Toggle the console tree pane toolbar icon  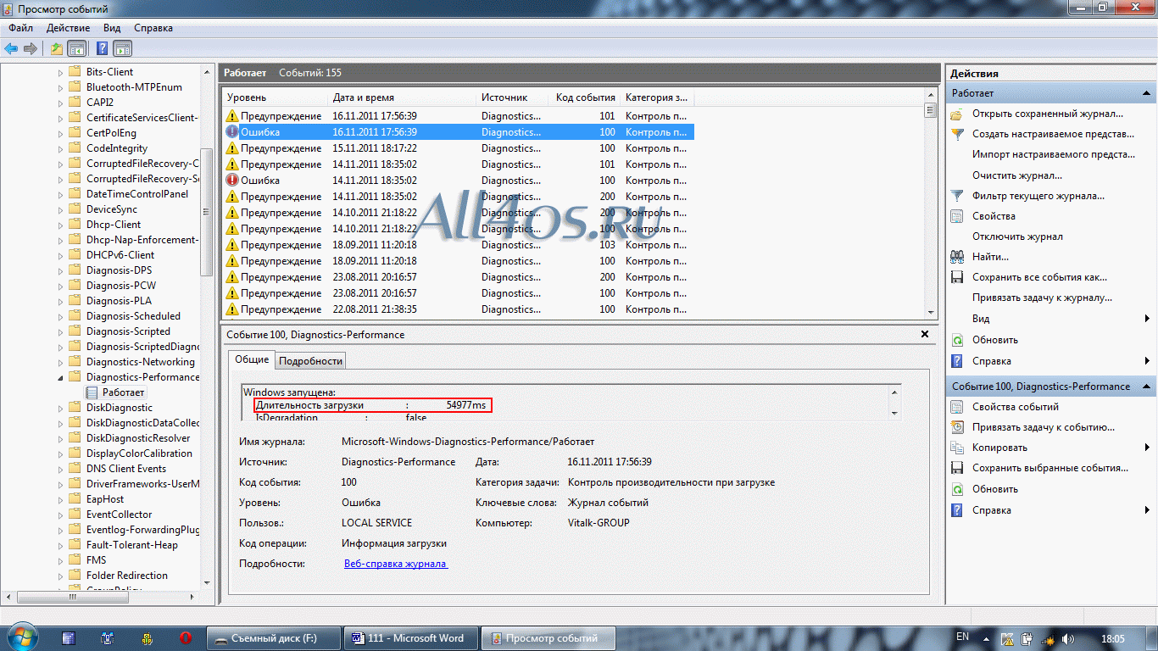click(77, 48)
